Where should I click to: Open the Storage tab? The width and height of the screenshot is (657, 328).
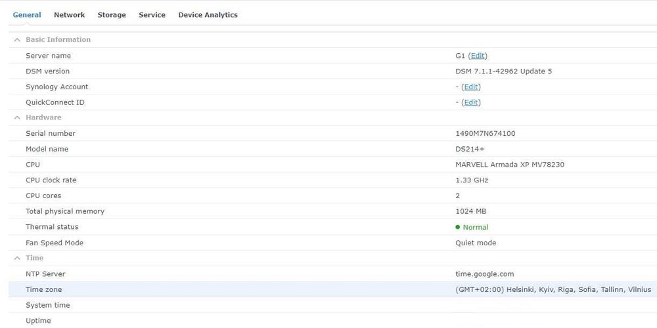tap(112, 15)
